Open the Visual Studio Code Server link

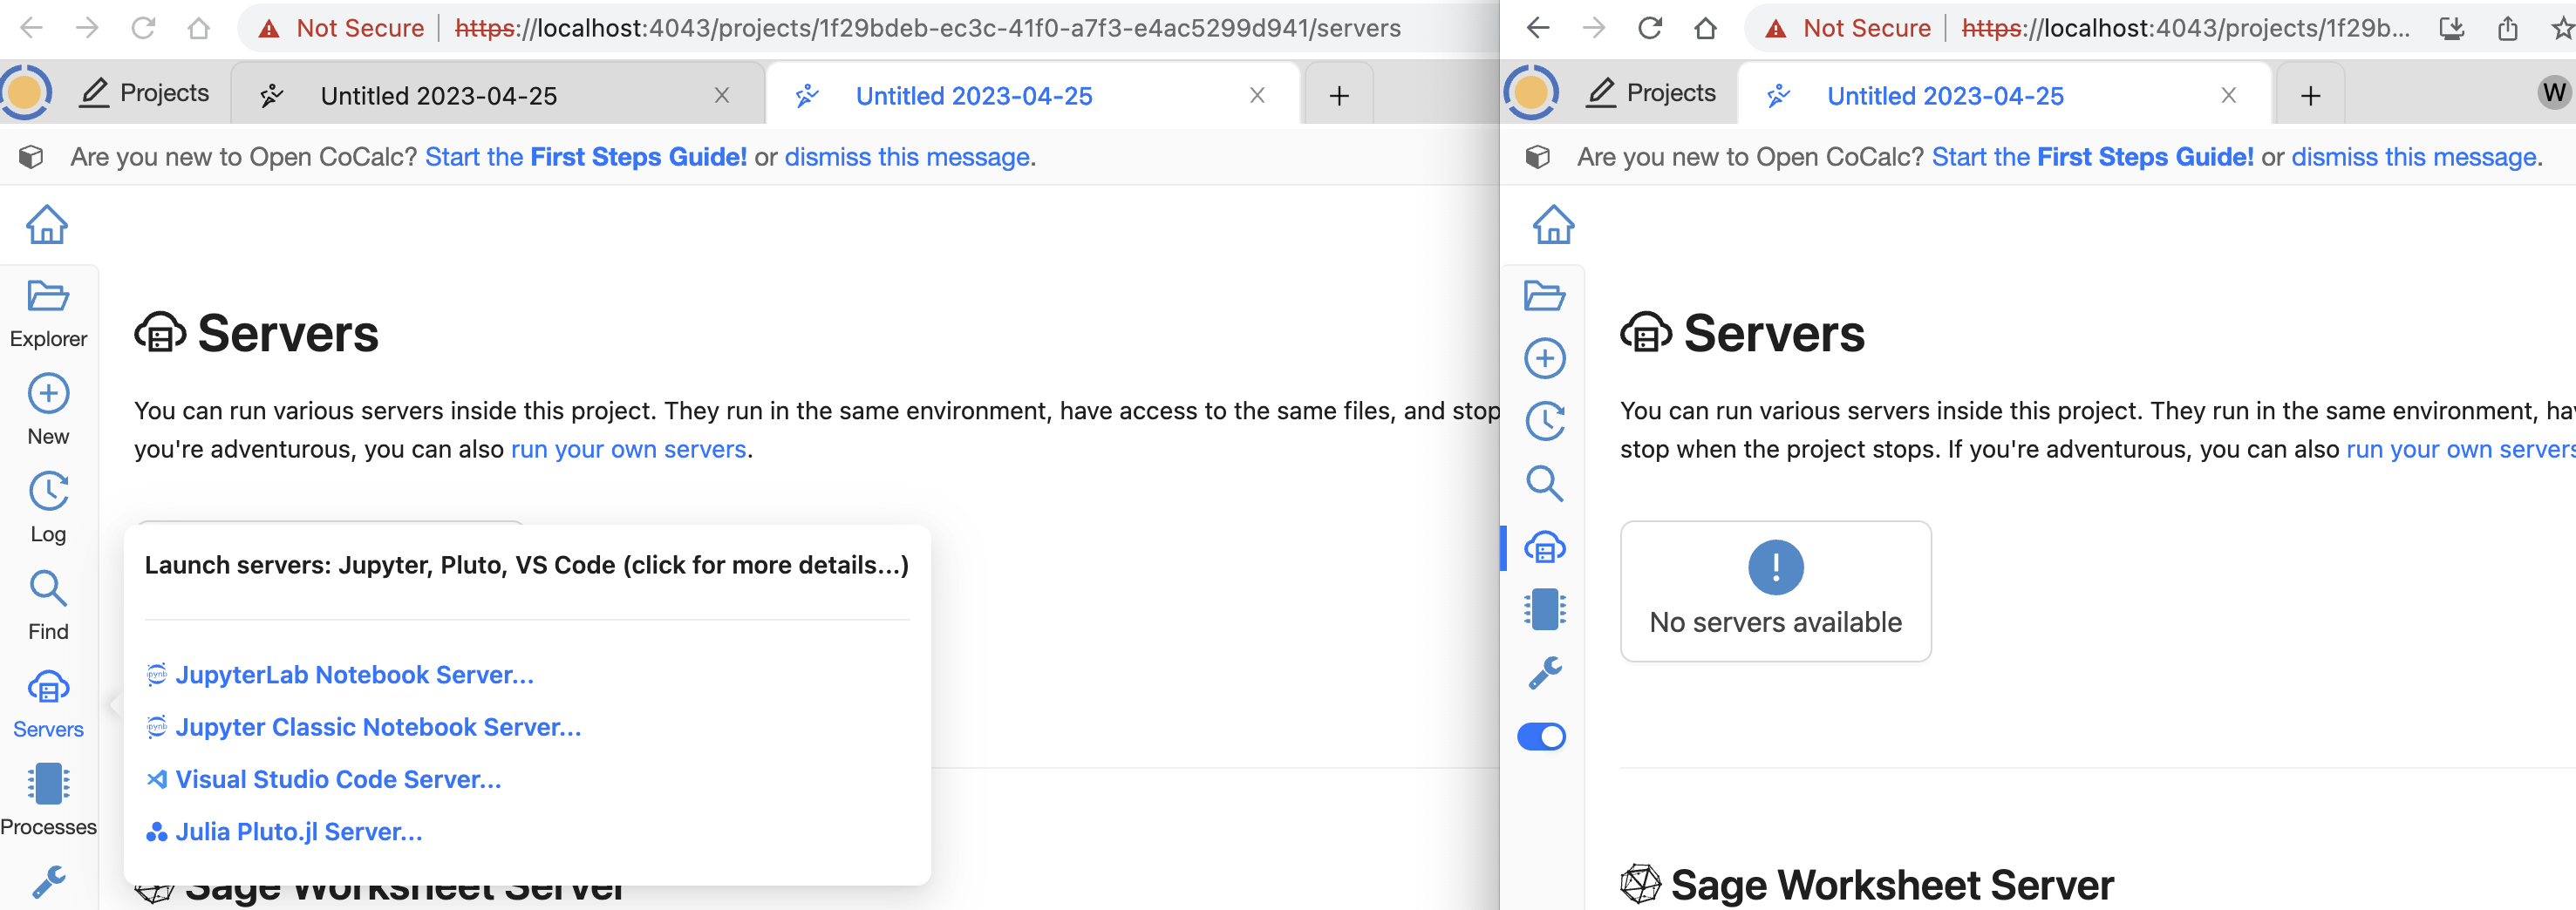click(337, 779)
